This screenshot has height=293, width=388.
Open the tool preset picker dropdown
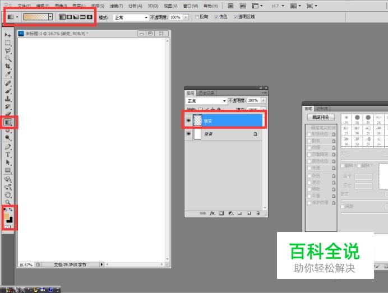pyautogui.click(x=17, y=17)
